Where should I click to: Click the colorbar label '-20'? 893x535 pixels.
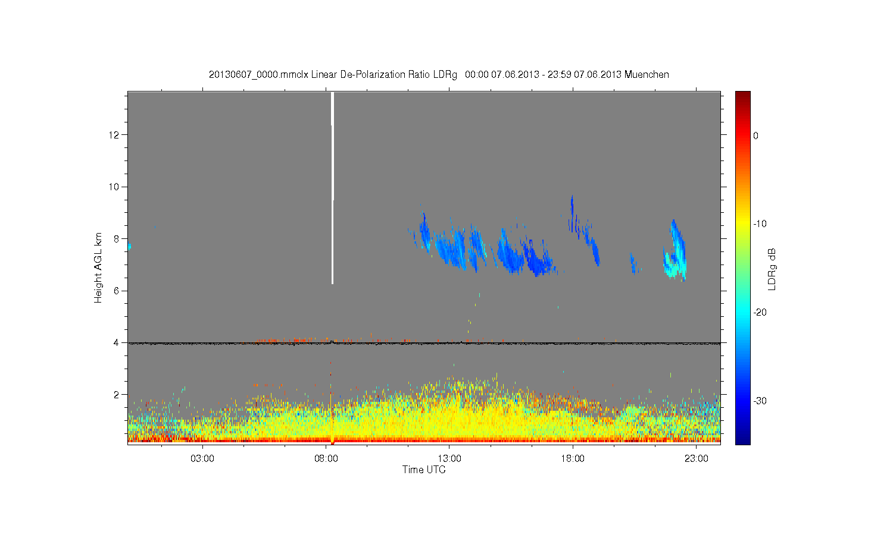coord(760,312)
